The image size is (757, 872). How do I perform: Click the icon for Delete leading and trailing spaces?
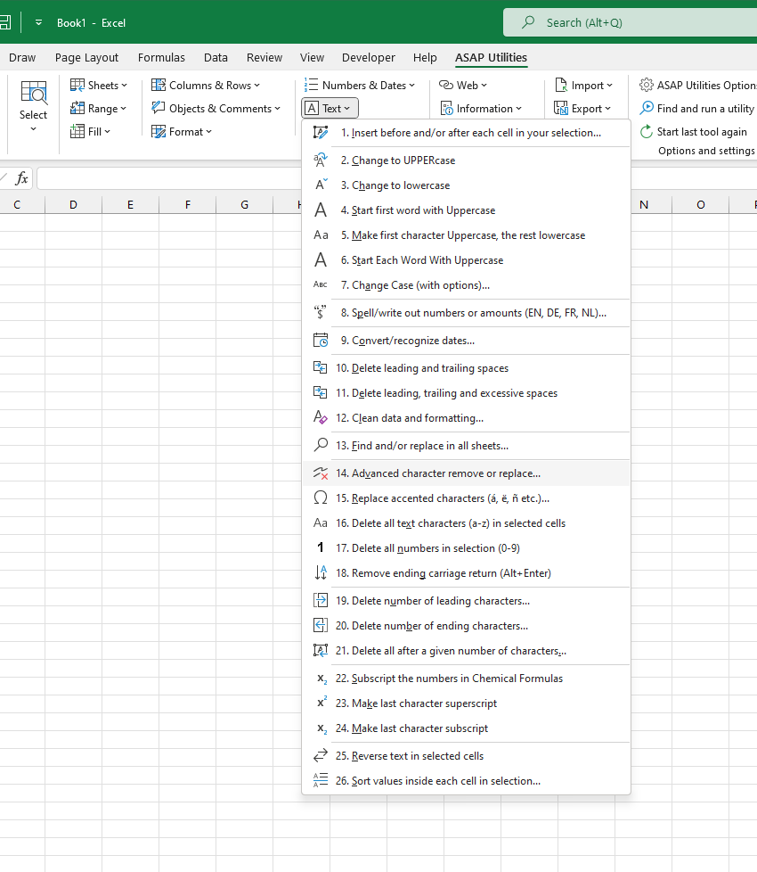point(321,367)
